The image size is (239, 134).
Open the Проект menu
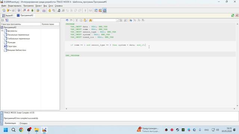pos(38,6)
